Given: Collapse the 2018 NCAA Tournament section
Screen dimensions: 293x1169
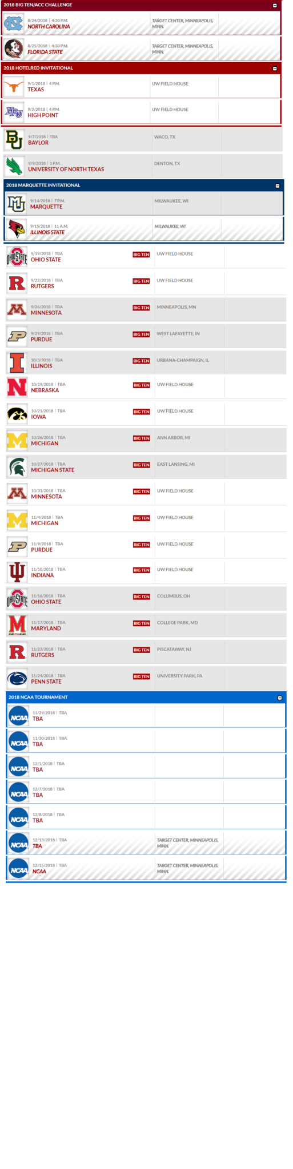Looking at the screenshot, I should pos(279,698).
